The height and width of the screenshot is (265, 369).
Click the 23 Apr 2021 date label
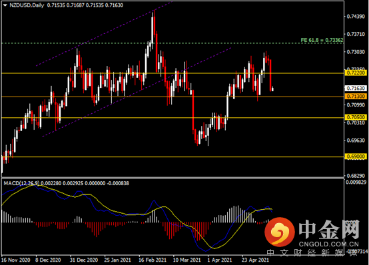(255, 260)
